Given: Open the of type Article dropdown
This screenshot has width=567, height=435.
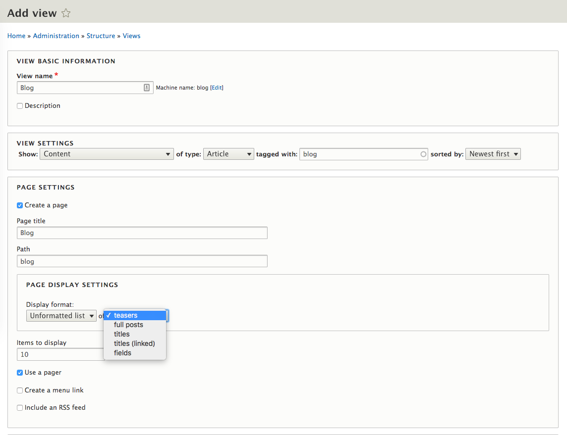Looking at the screenshot, I should [228, 154].
